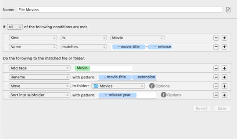237x139 pixels.
Task: Open the Add tags action dropdown
Action: (x=39, y=68)
